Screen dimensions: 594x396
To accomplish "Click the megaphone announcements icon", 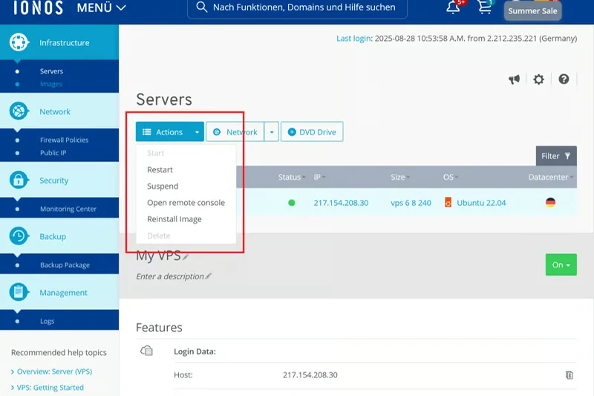I will (514, 79).
